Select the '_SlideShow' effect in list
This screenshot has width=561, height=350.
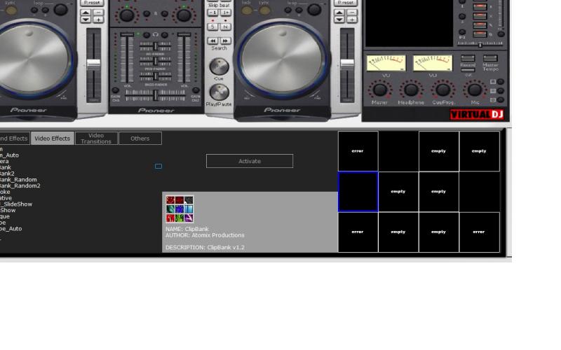(16, 204)
